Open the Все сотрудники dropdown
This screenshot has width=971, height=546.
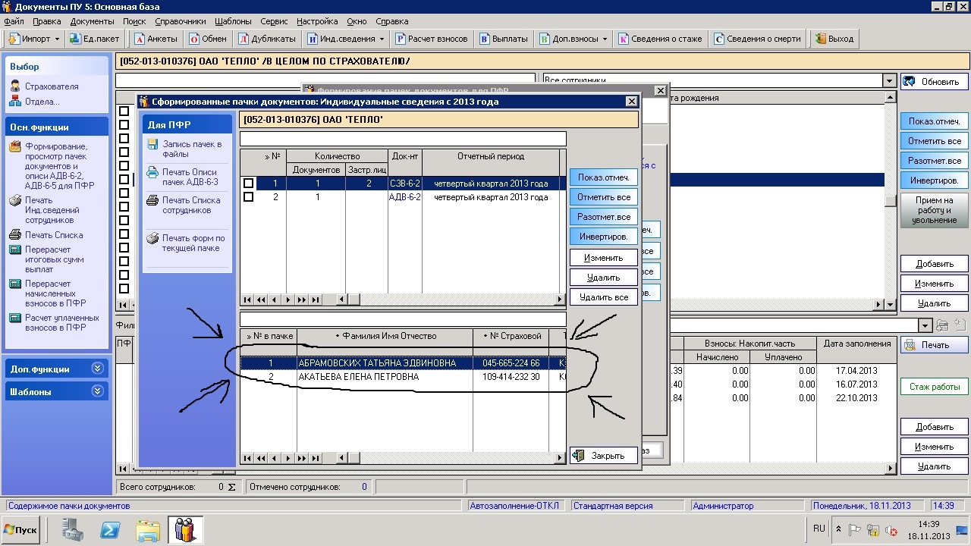click(888, 80)
